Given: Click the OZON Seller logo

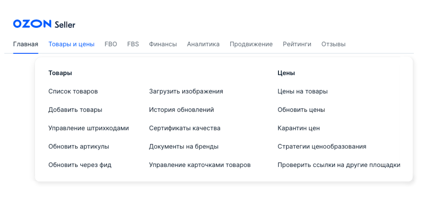Looking at the screenshot, I should click(44, 24).
